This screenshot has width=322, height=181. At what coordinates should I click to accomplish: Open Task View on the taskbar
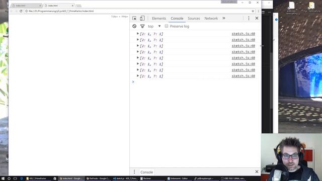point(15,178)
